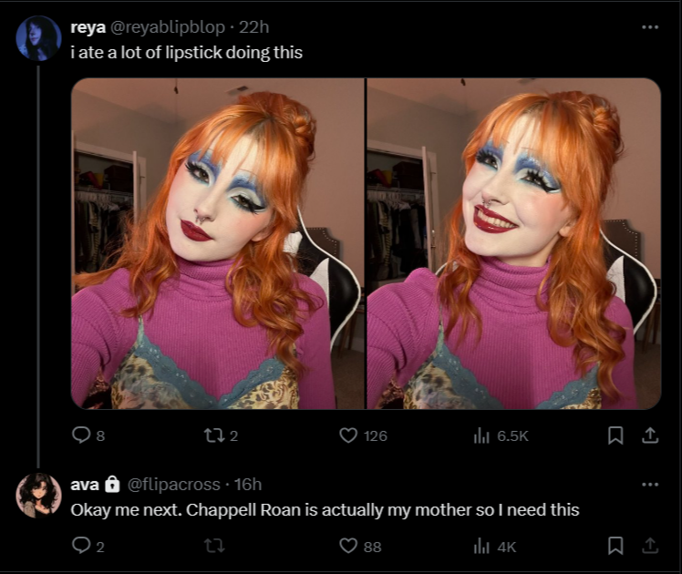Share reya's tweet
Screen dimensions: 682x574
click(650, 436)
